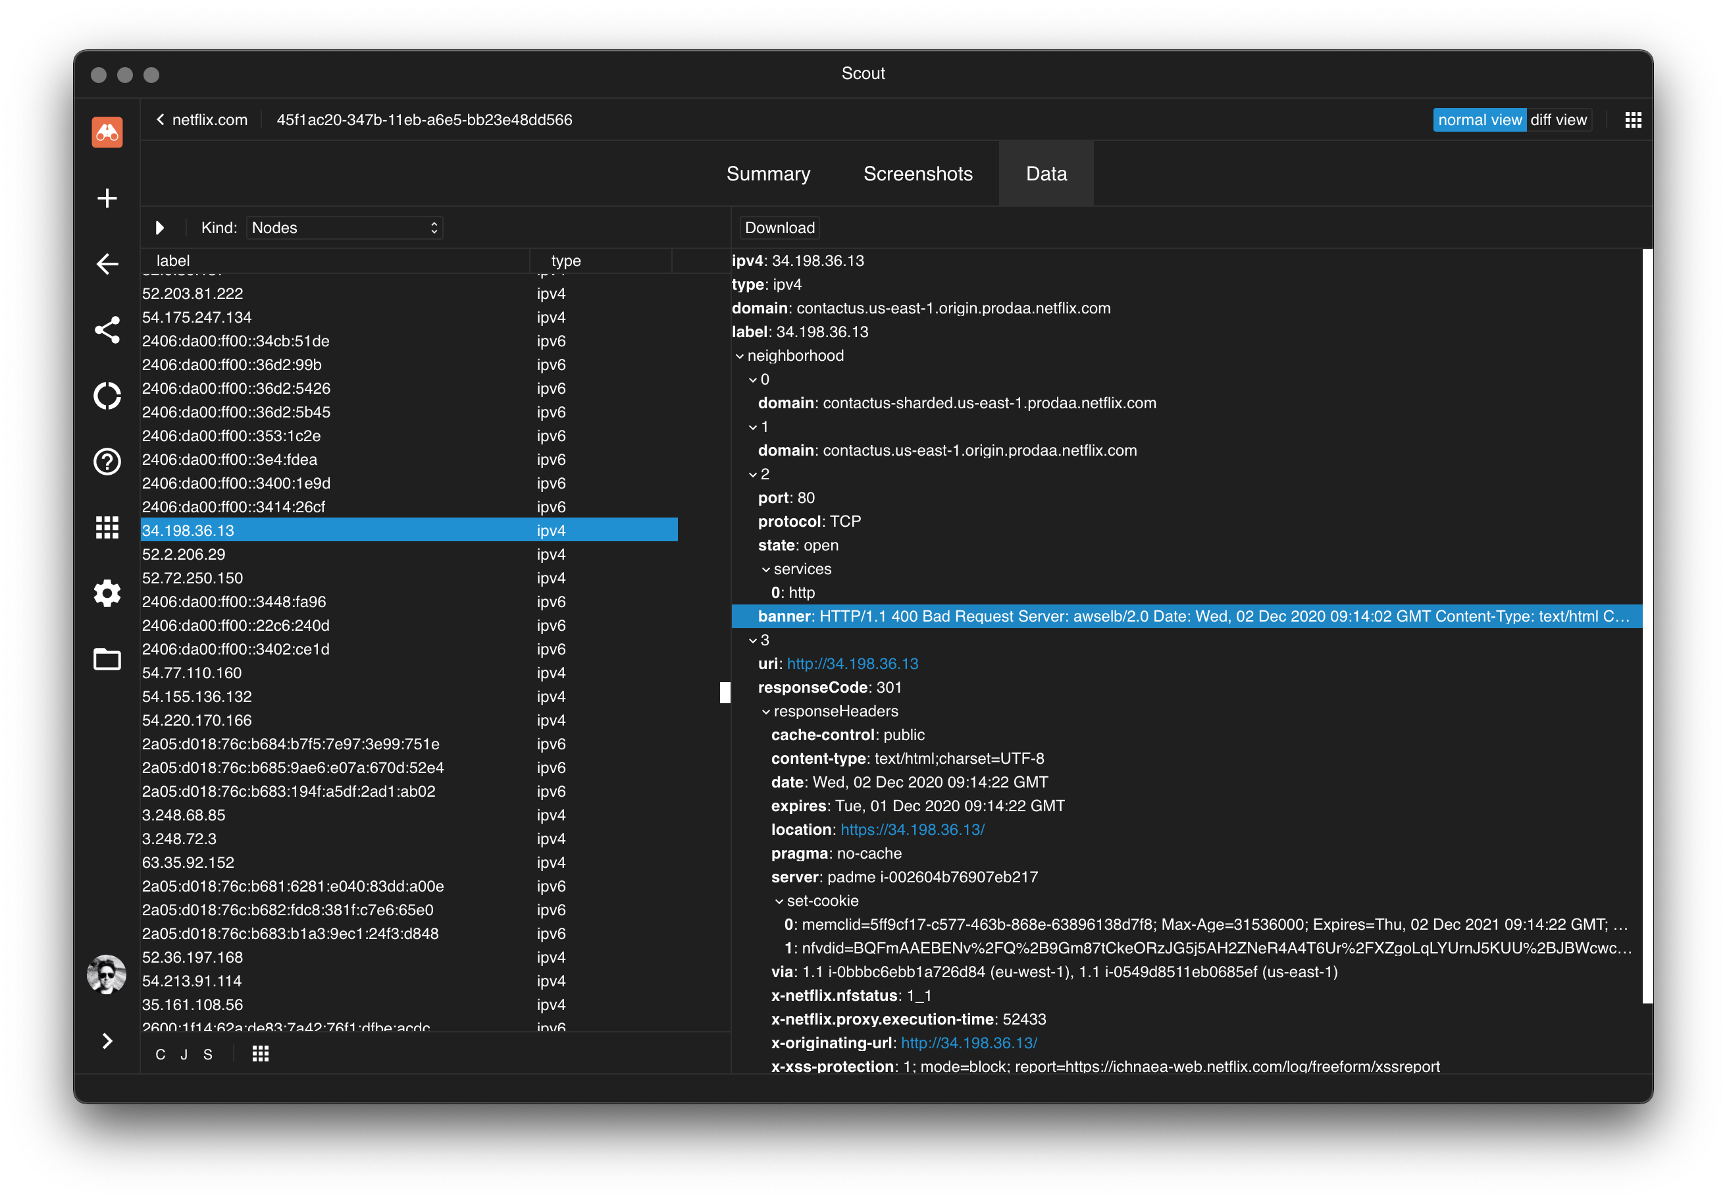Click the grid icon at top right

(x=1632, y=120)
